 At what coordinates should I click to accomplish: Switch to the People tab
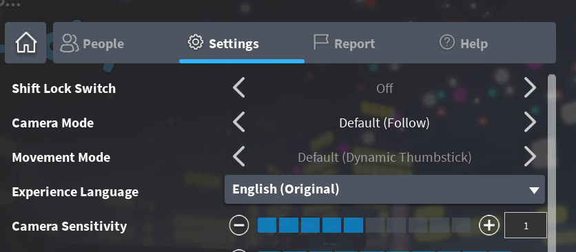coord(92,43)
